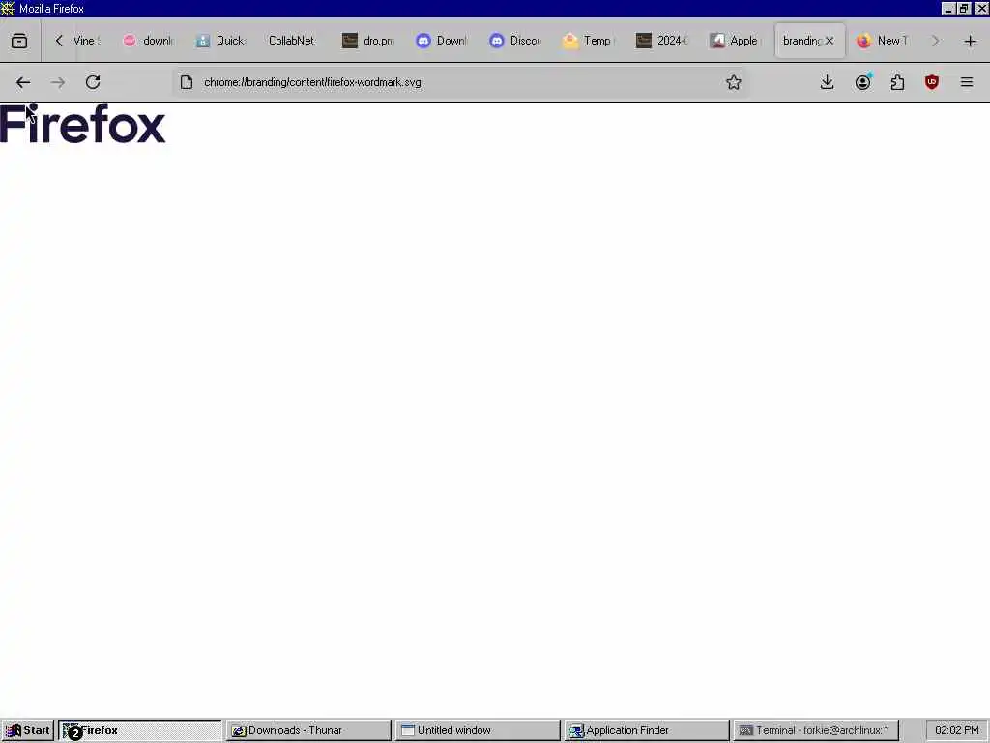
Task: Switch to Downloads - Thunar window
Action: pos(308,730)
